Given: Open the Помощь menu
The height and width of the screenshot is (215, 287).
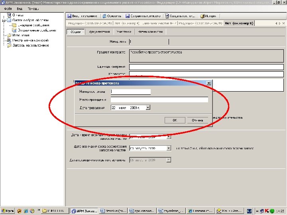Looking at the screenshot, I should [x=33, y=9].
